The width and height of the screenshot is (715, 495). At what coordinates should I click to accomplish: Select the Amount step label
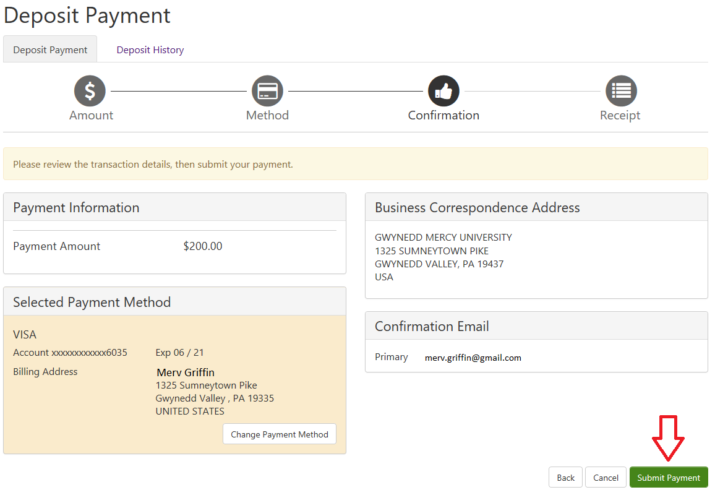[x=91, y=115]
